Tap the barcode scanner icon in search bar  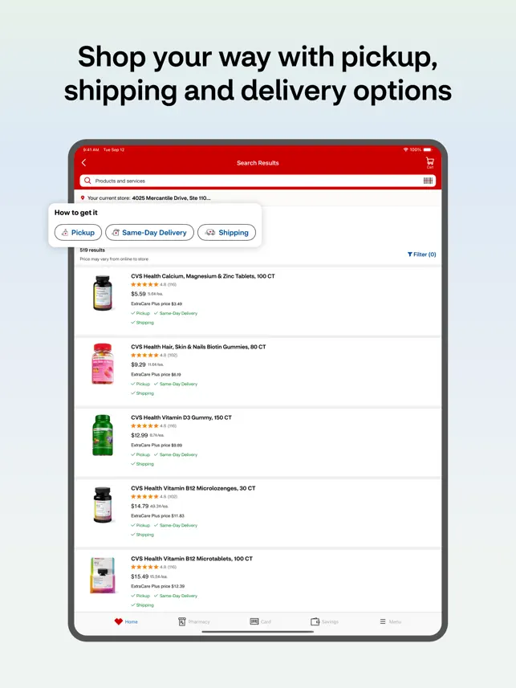428,181
